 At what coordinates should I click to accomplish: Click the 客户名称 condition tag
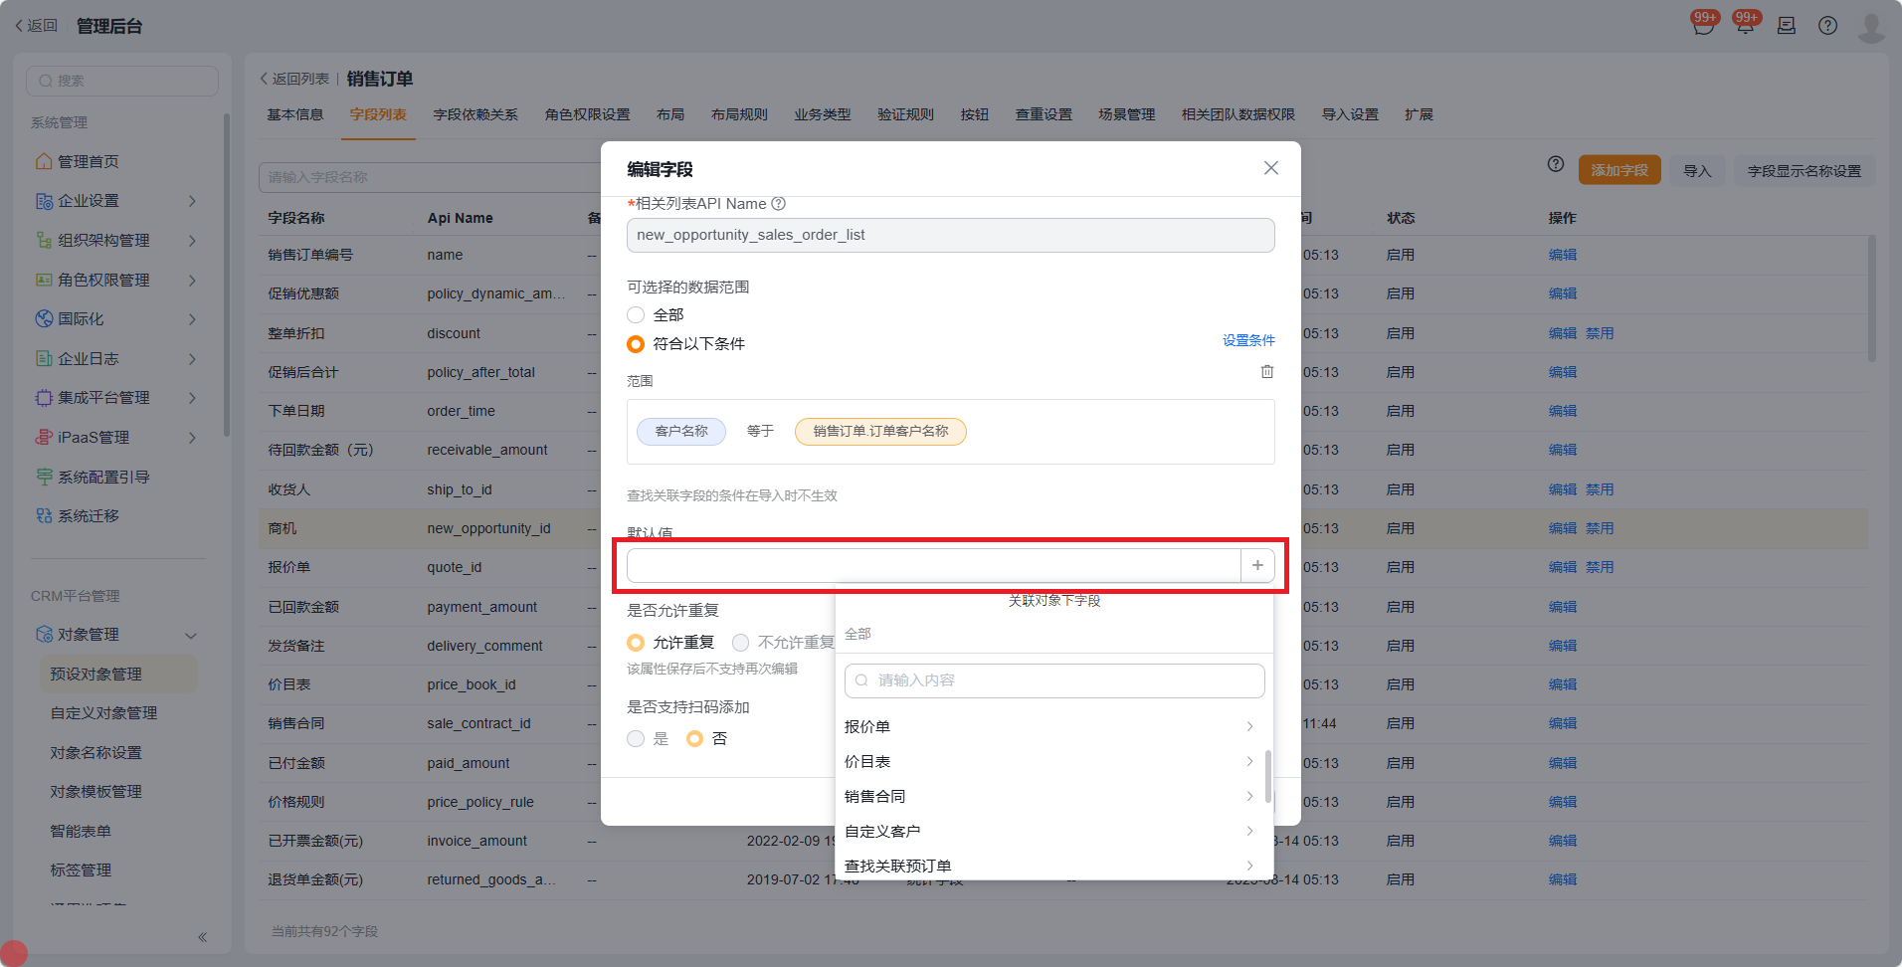(681, 431)
